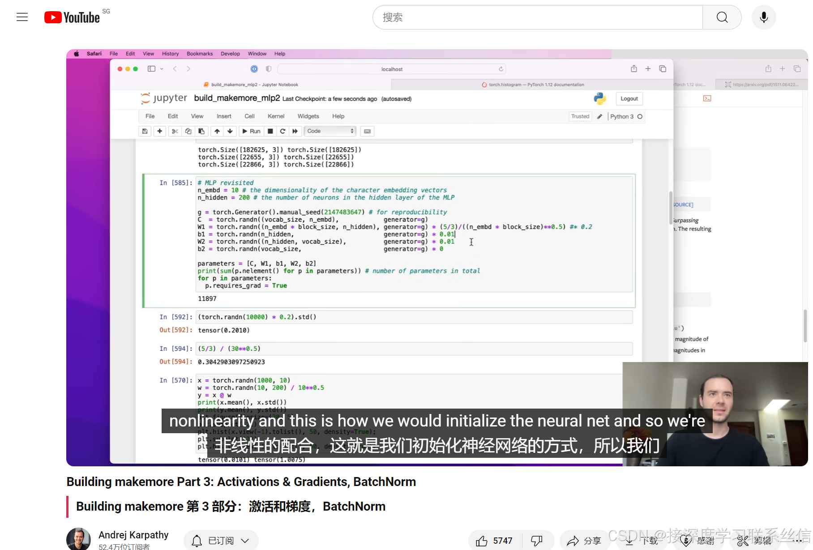
Task: Expand the Safari sidebar chevron dropdown
Action: click(x=162, y=69)
